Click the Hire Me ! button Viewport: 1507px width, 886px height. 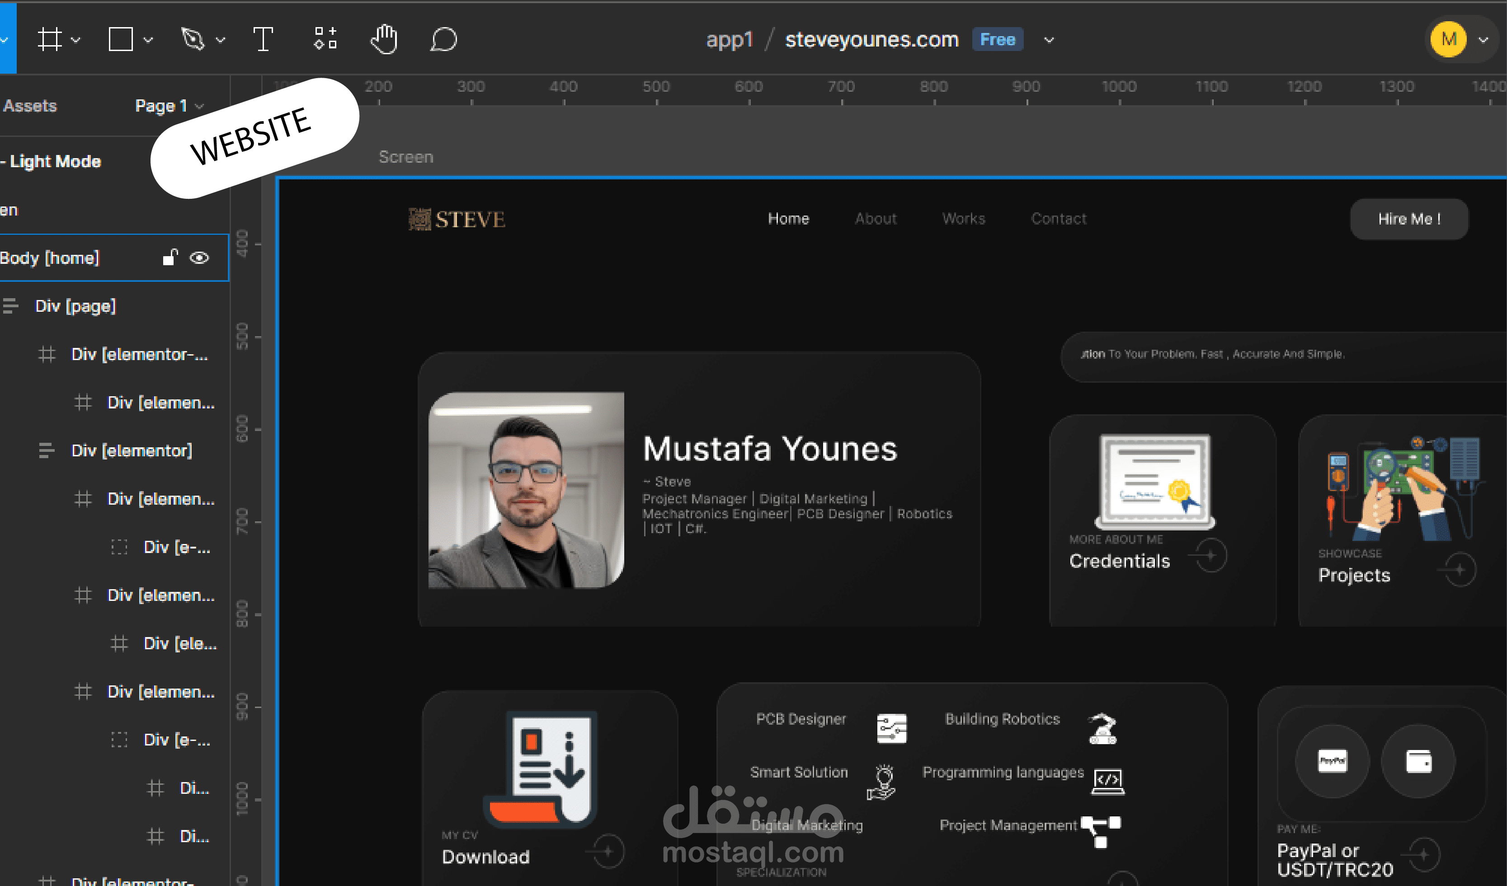(x=1408, y=219)
